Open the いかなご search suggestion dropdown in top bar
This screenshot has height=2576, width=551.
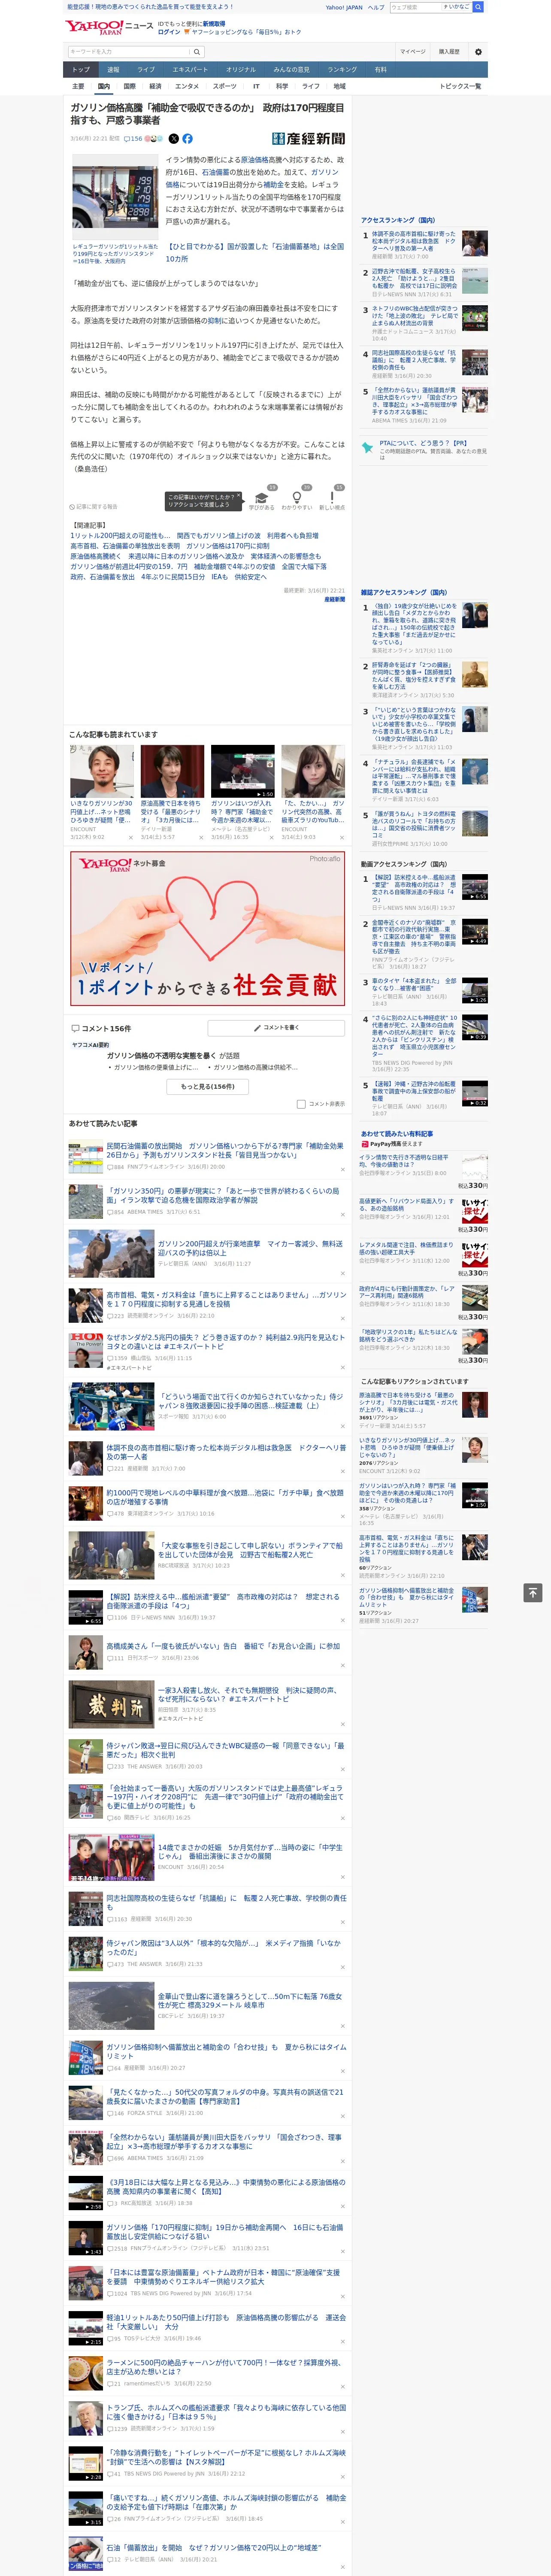pos(458,7)
